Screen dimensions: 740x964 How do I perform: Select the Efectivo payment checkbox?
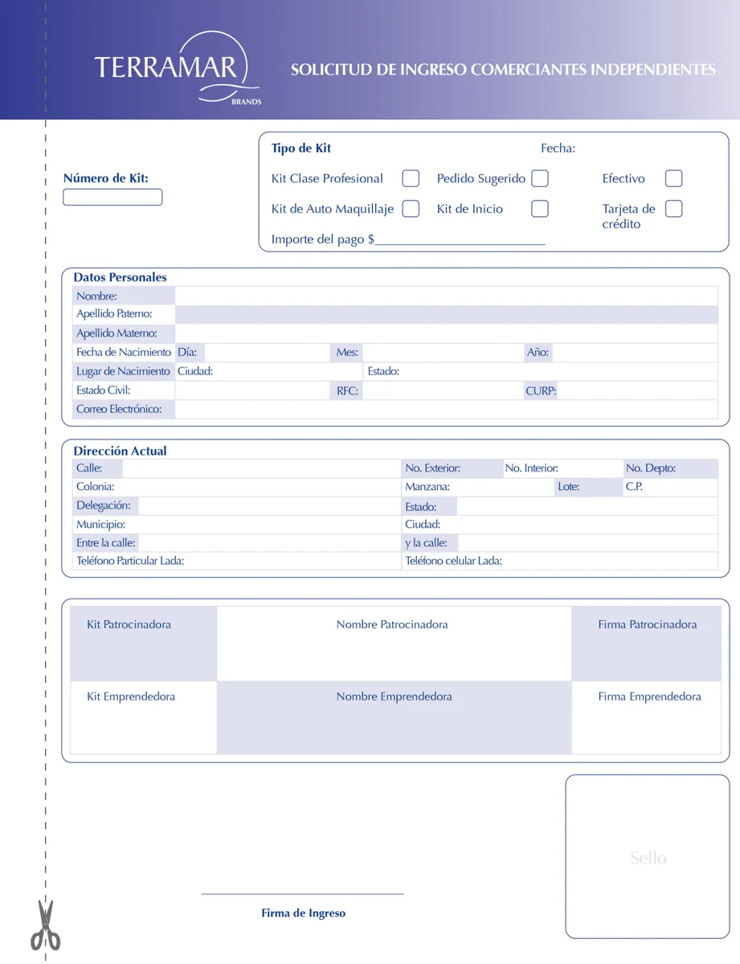(674, 178)
